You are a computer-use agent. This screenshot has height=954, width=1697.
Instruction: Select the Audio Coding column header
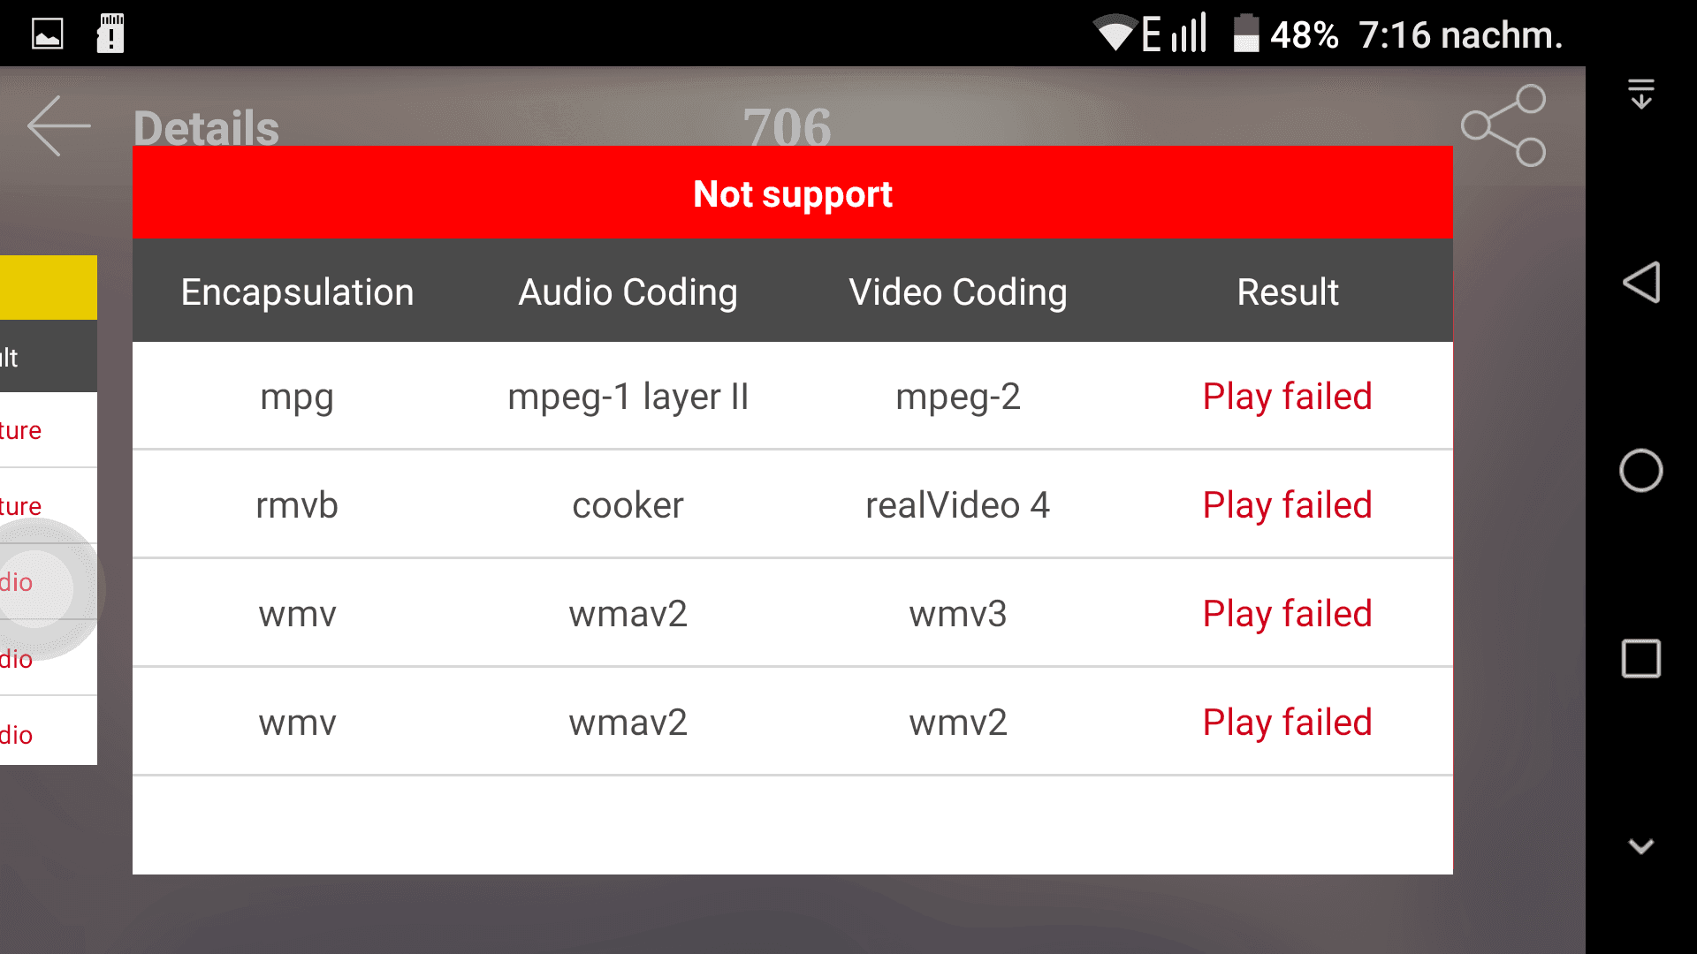click(628, 291)
